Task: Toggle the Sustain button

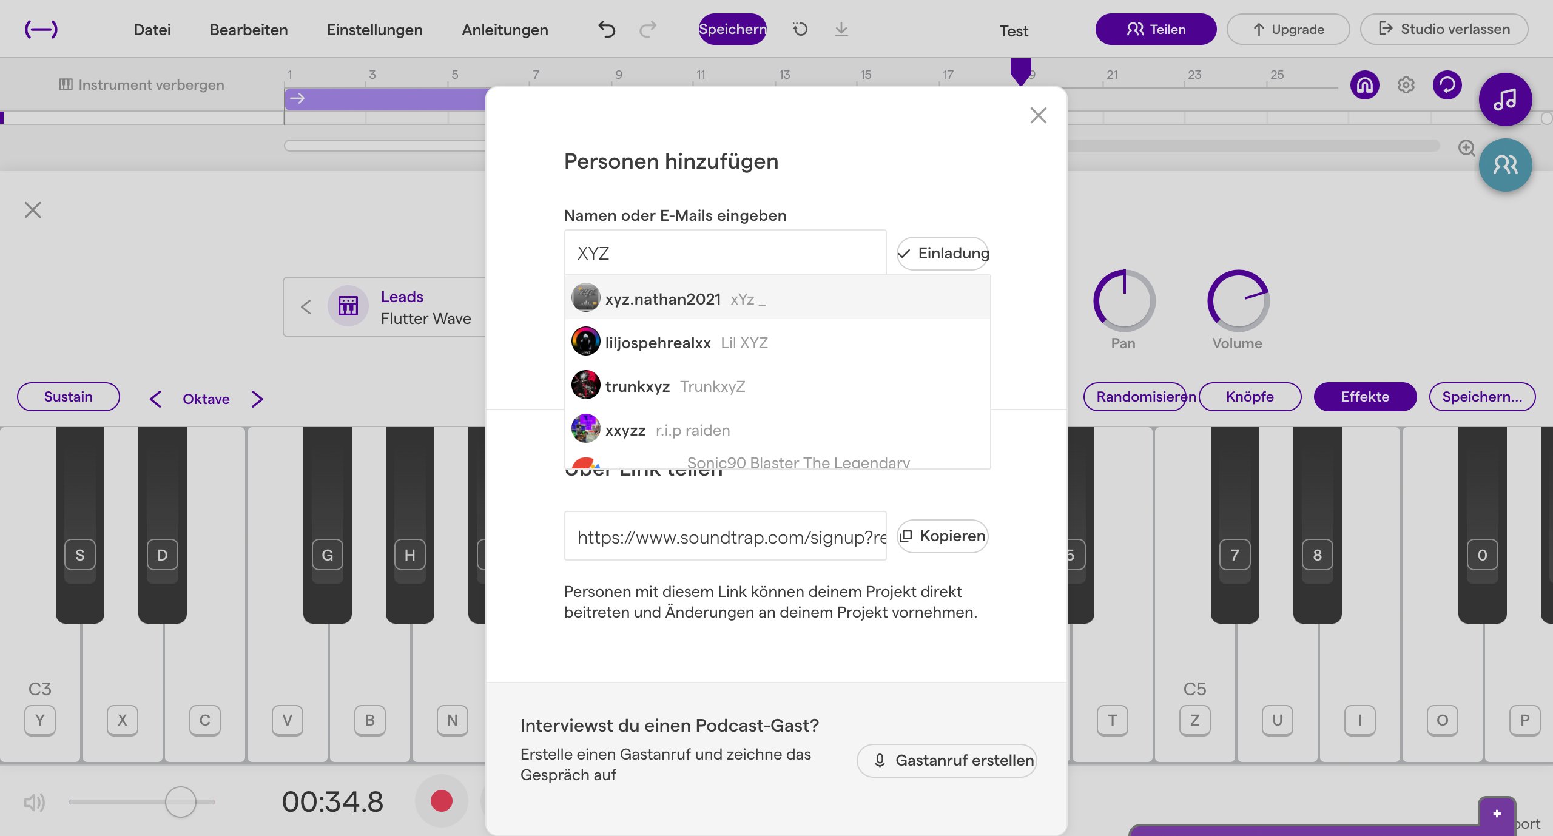Action: 69,397
